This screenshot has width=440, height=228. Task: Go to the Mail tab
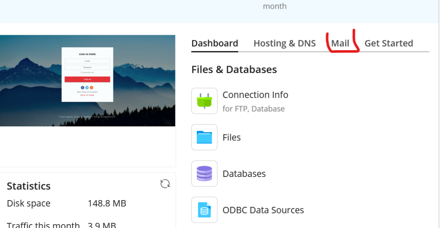point(340,43)
